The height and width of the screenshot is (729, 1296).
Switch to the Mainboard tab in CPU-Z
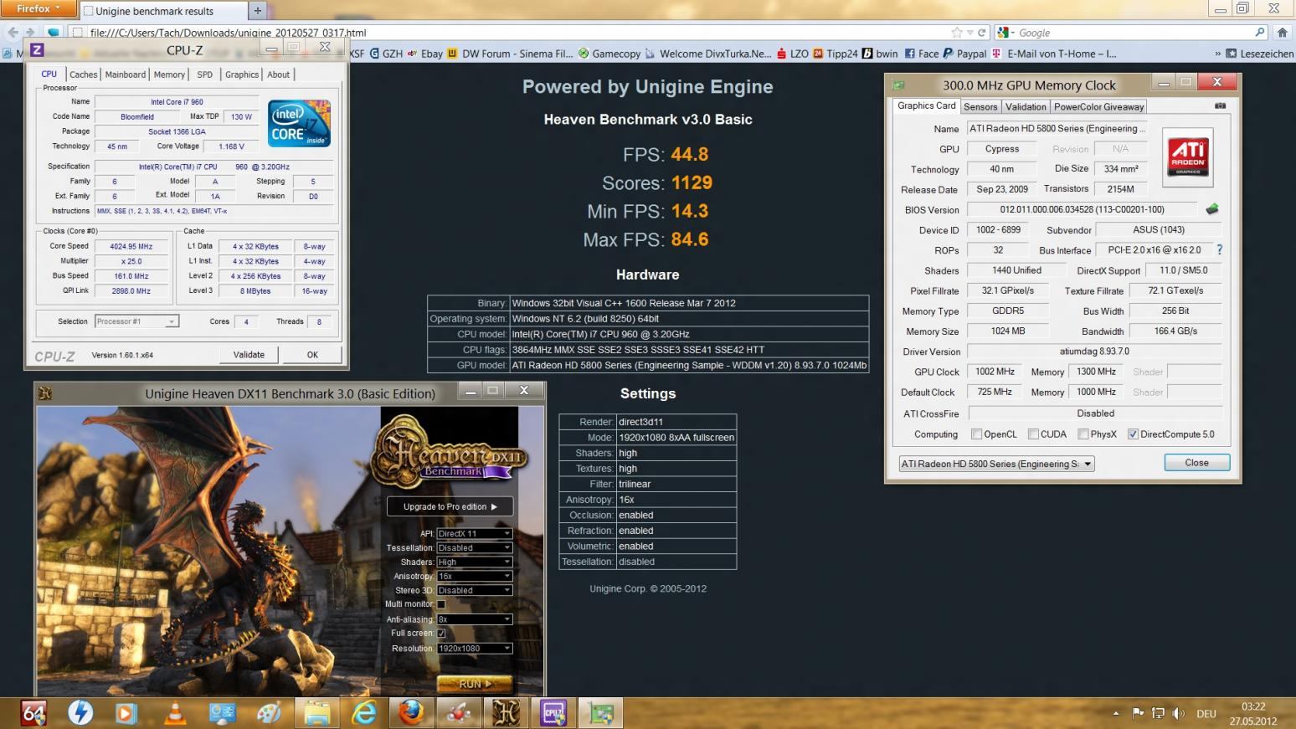coord(126,74)
